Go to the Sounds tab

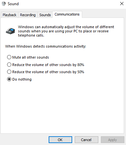[45, 15]
